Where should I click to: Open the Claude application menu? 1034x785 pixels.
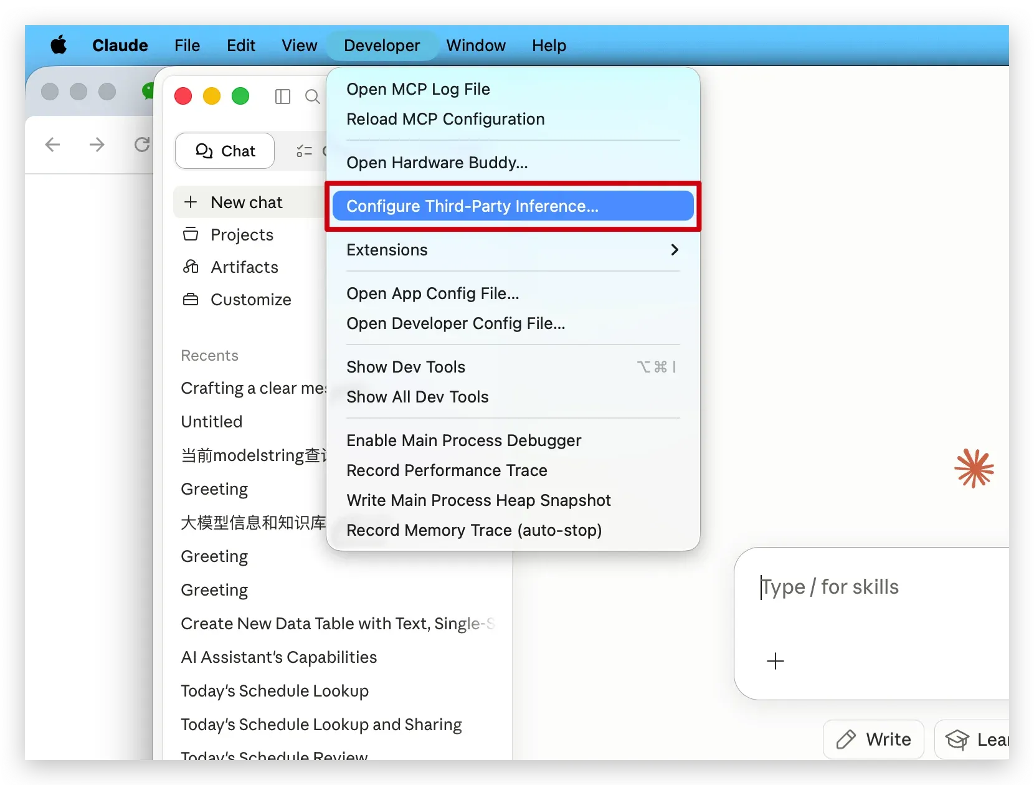(120, 45)
